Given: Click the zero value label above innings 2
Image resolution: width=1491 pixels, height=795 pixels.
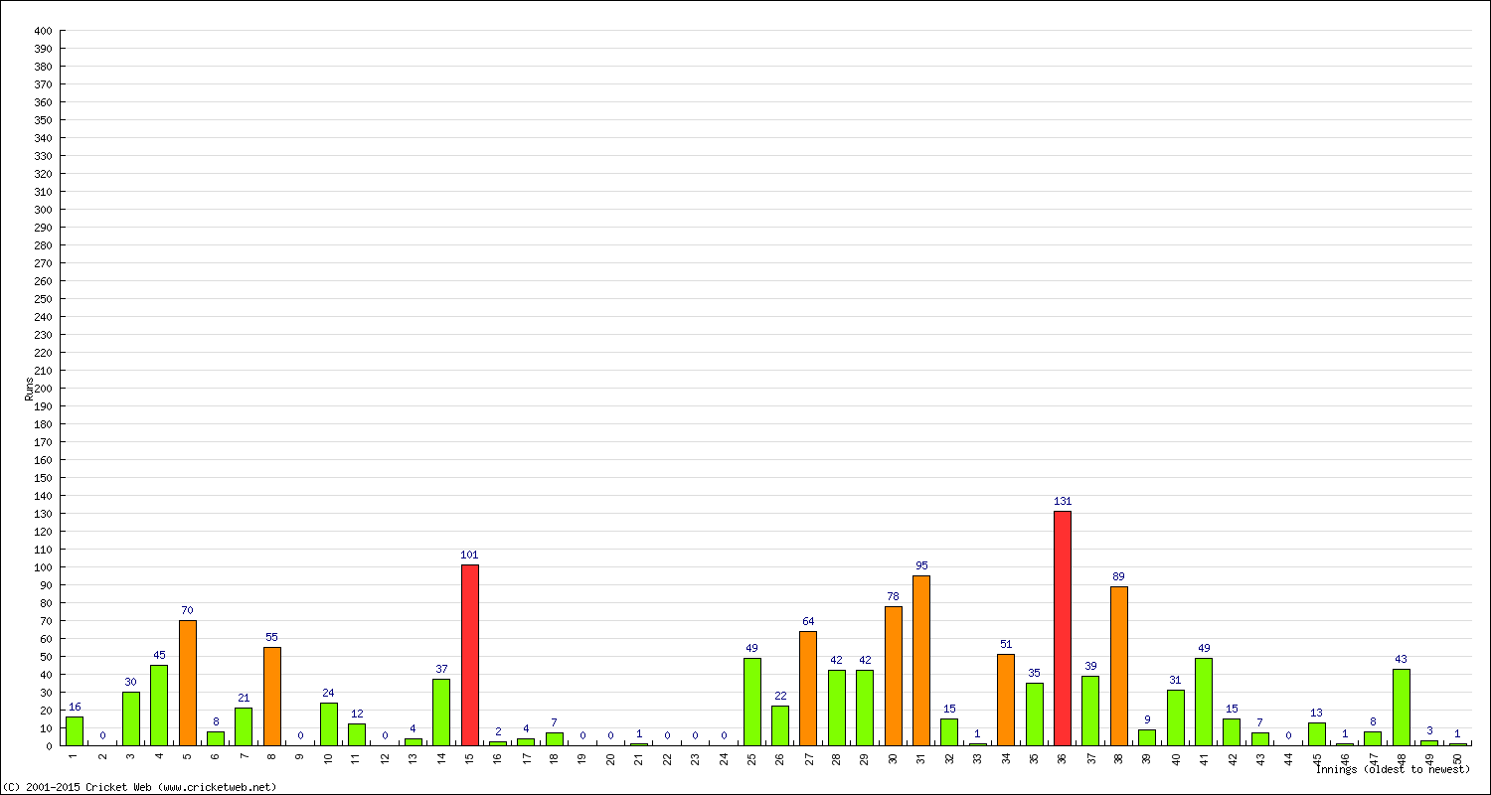Looking at the screenshot, I should coord(102,735).
